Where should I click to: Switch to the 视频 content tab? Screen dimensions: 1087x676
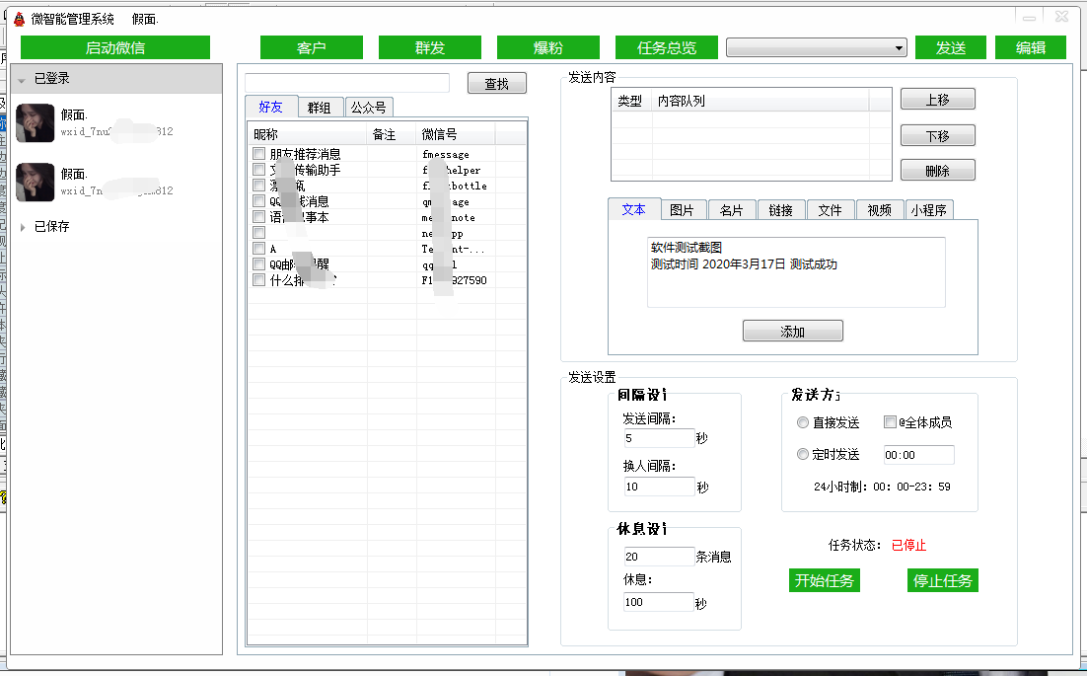pyautogui.click(x=880, y=210)
